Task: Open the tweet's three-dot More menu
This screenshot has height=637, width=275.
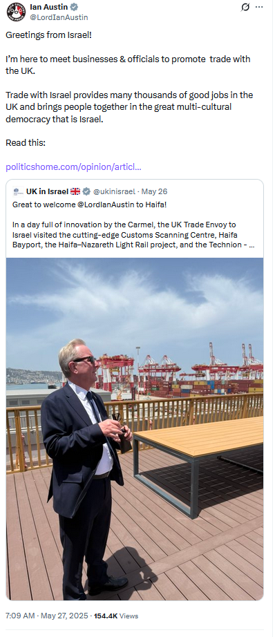Action: point(259,8)
